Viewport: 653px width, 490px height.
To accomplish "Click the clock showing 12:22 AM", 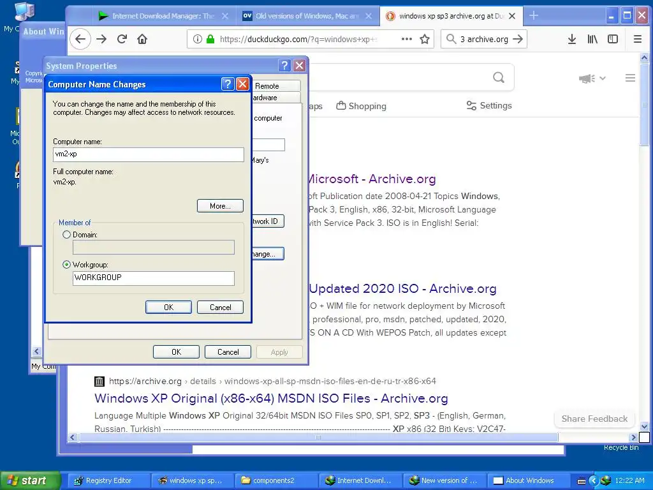I will 629,480.
